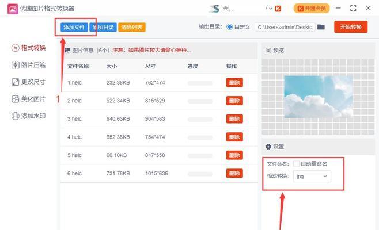Delete 1.heic from the list
The width and height of the screenshot is (379, 230).
[234, 83]
